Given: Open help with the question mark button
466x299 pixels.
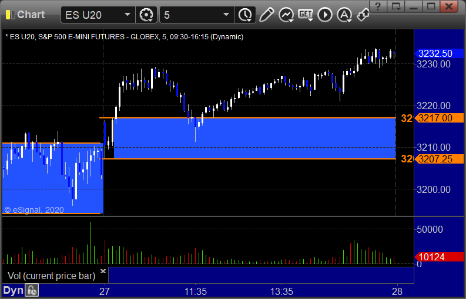Looking at the screenshot, I should [x=378, y=6].
